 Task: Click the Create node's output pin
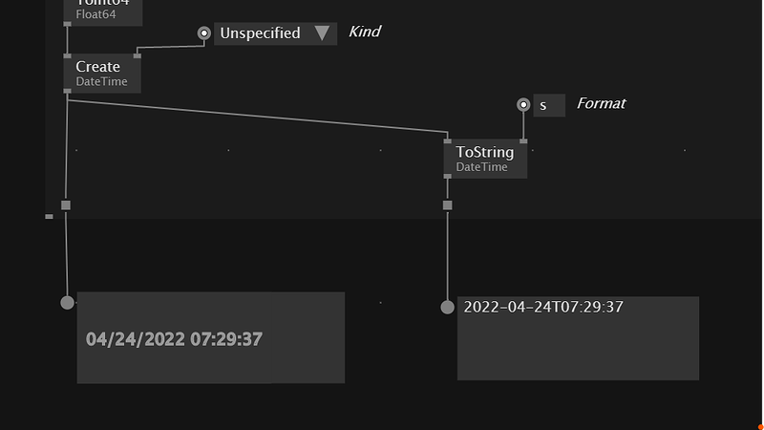click(x=67, y=91)
